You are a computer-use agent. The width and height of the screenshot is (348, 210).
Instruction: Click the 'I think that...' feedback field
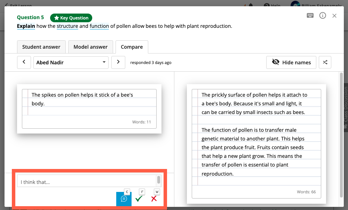coord(89,180)
